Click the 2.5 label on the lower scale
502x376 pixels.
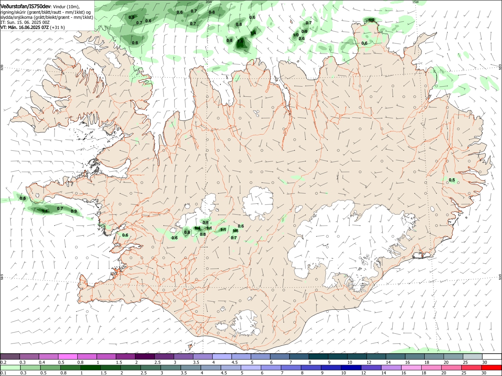click(144, 373)
